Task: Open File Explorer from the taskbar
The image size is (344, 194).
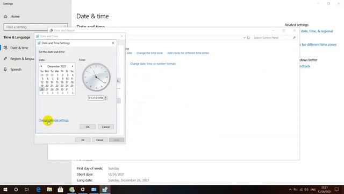Action: (x=49, y=189)
